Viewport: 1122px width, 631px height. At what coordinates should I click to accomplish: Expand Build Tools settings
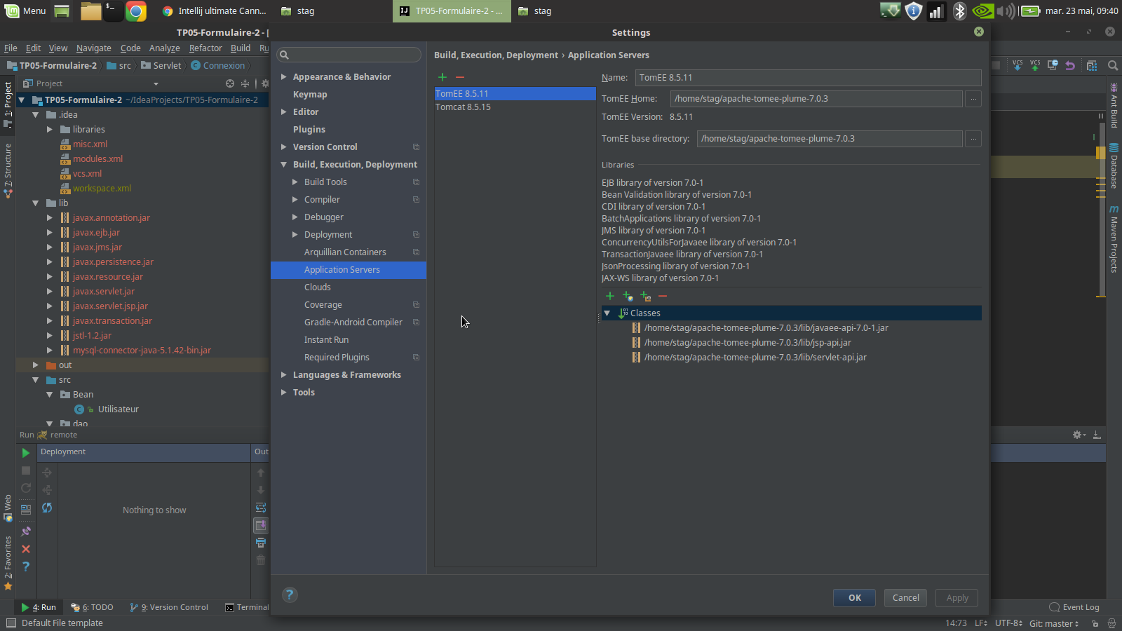pyautogui.click(x=295, y=182)
